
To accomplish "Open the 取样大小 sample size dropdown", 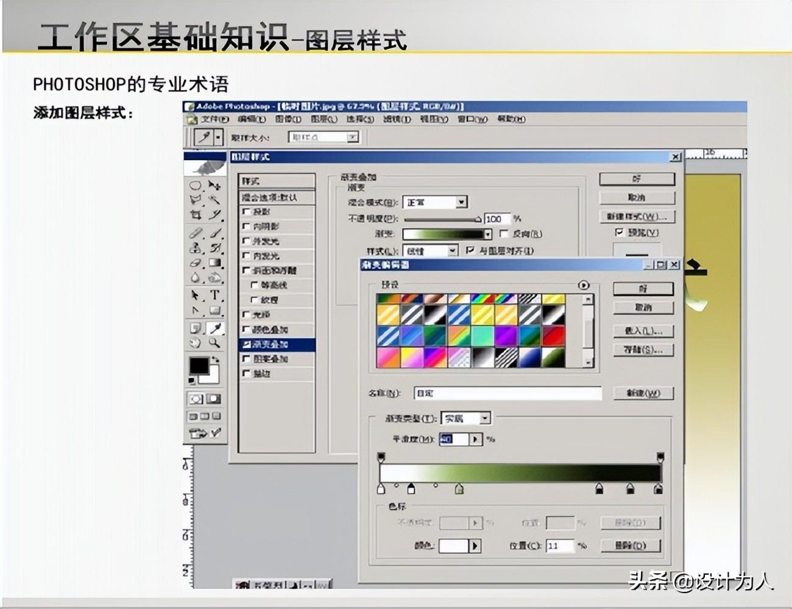I will pos(353,138).
